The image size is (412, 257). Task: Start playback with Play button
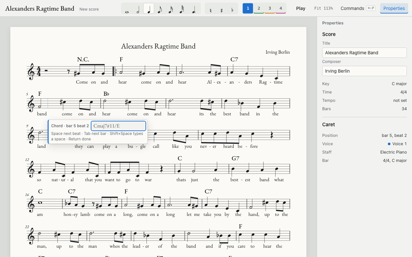tap(301, 8)
